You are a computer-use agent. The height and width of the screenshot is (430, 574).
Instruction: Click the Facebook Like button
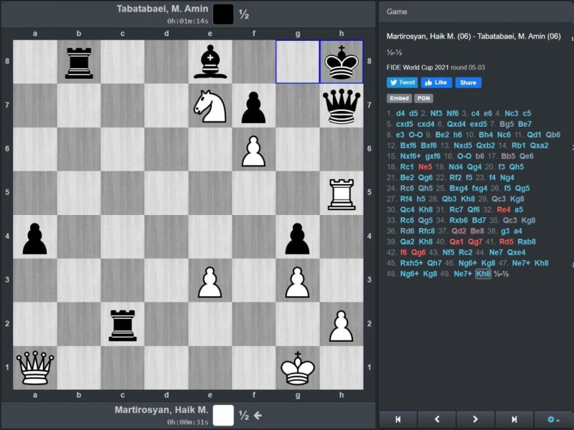(436, 82)
